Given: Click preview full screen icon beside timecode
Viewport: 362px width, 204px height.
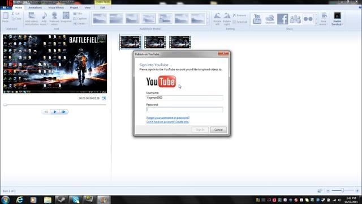Looking at the screenshot, I should 104,99.
